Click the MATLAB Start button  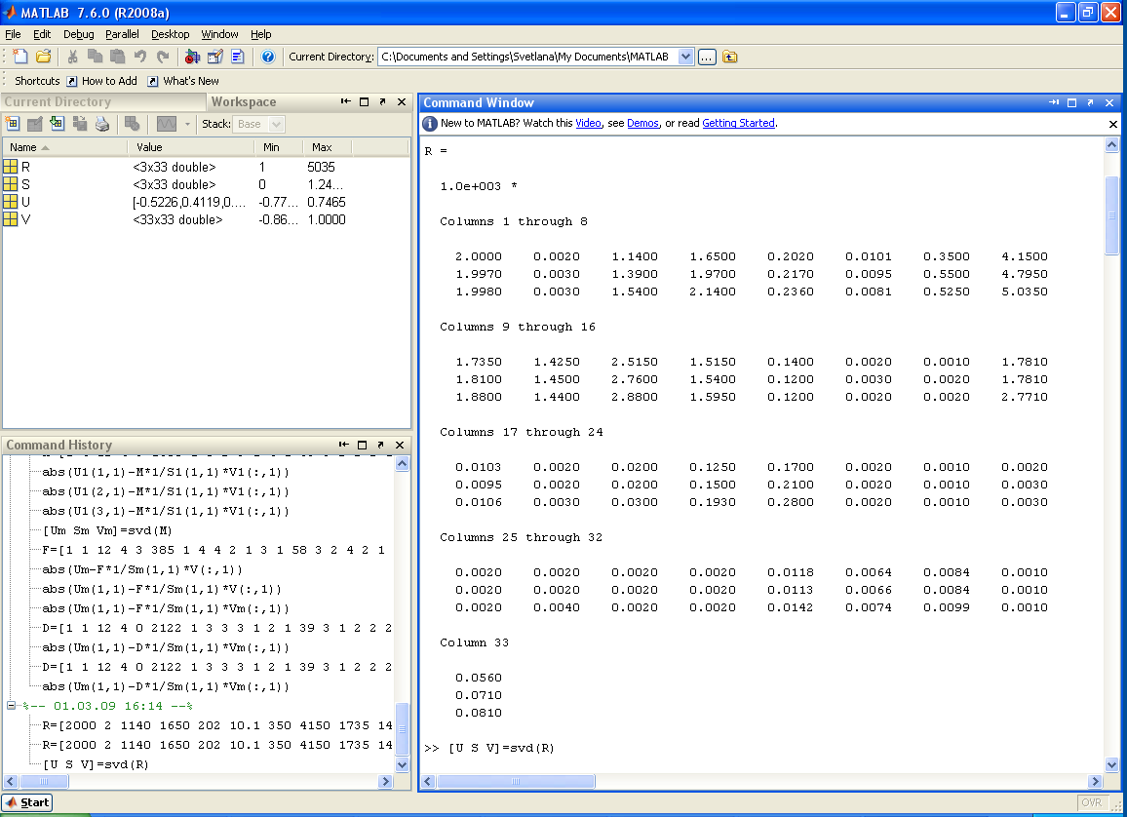pos(28,802)
